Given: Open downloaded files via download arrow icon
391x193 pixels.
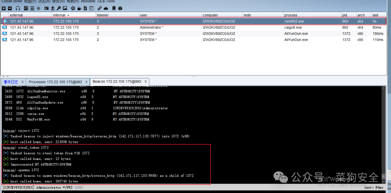Looking at the screenshot, I should coord(52,8).
